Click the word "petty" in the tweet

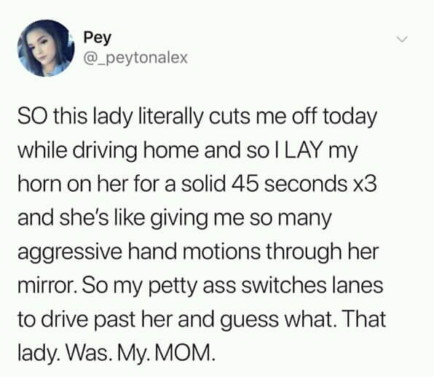[x=173, y=287]
